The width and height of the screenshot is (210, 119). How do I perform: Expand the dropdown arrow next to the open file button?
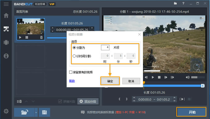(36, 112)
